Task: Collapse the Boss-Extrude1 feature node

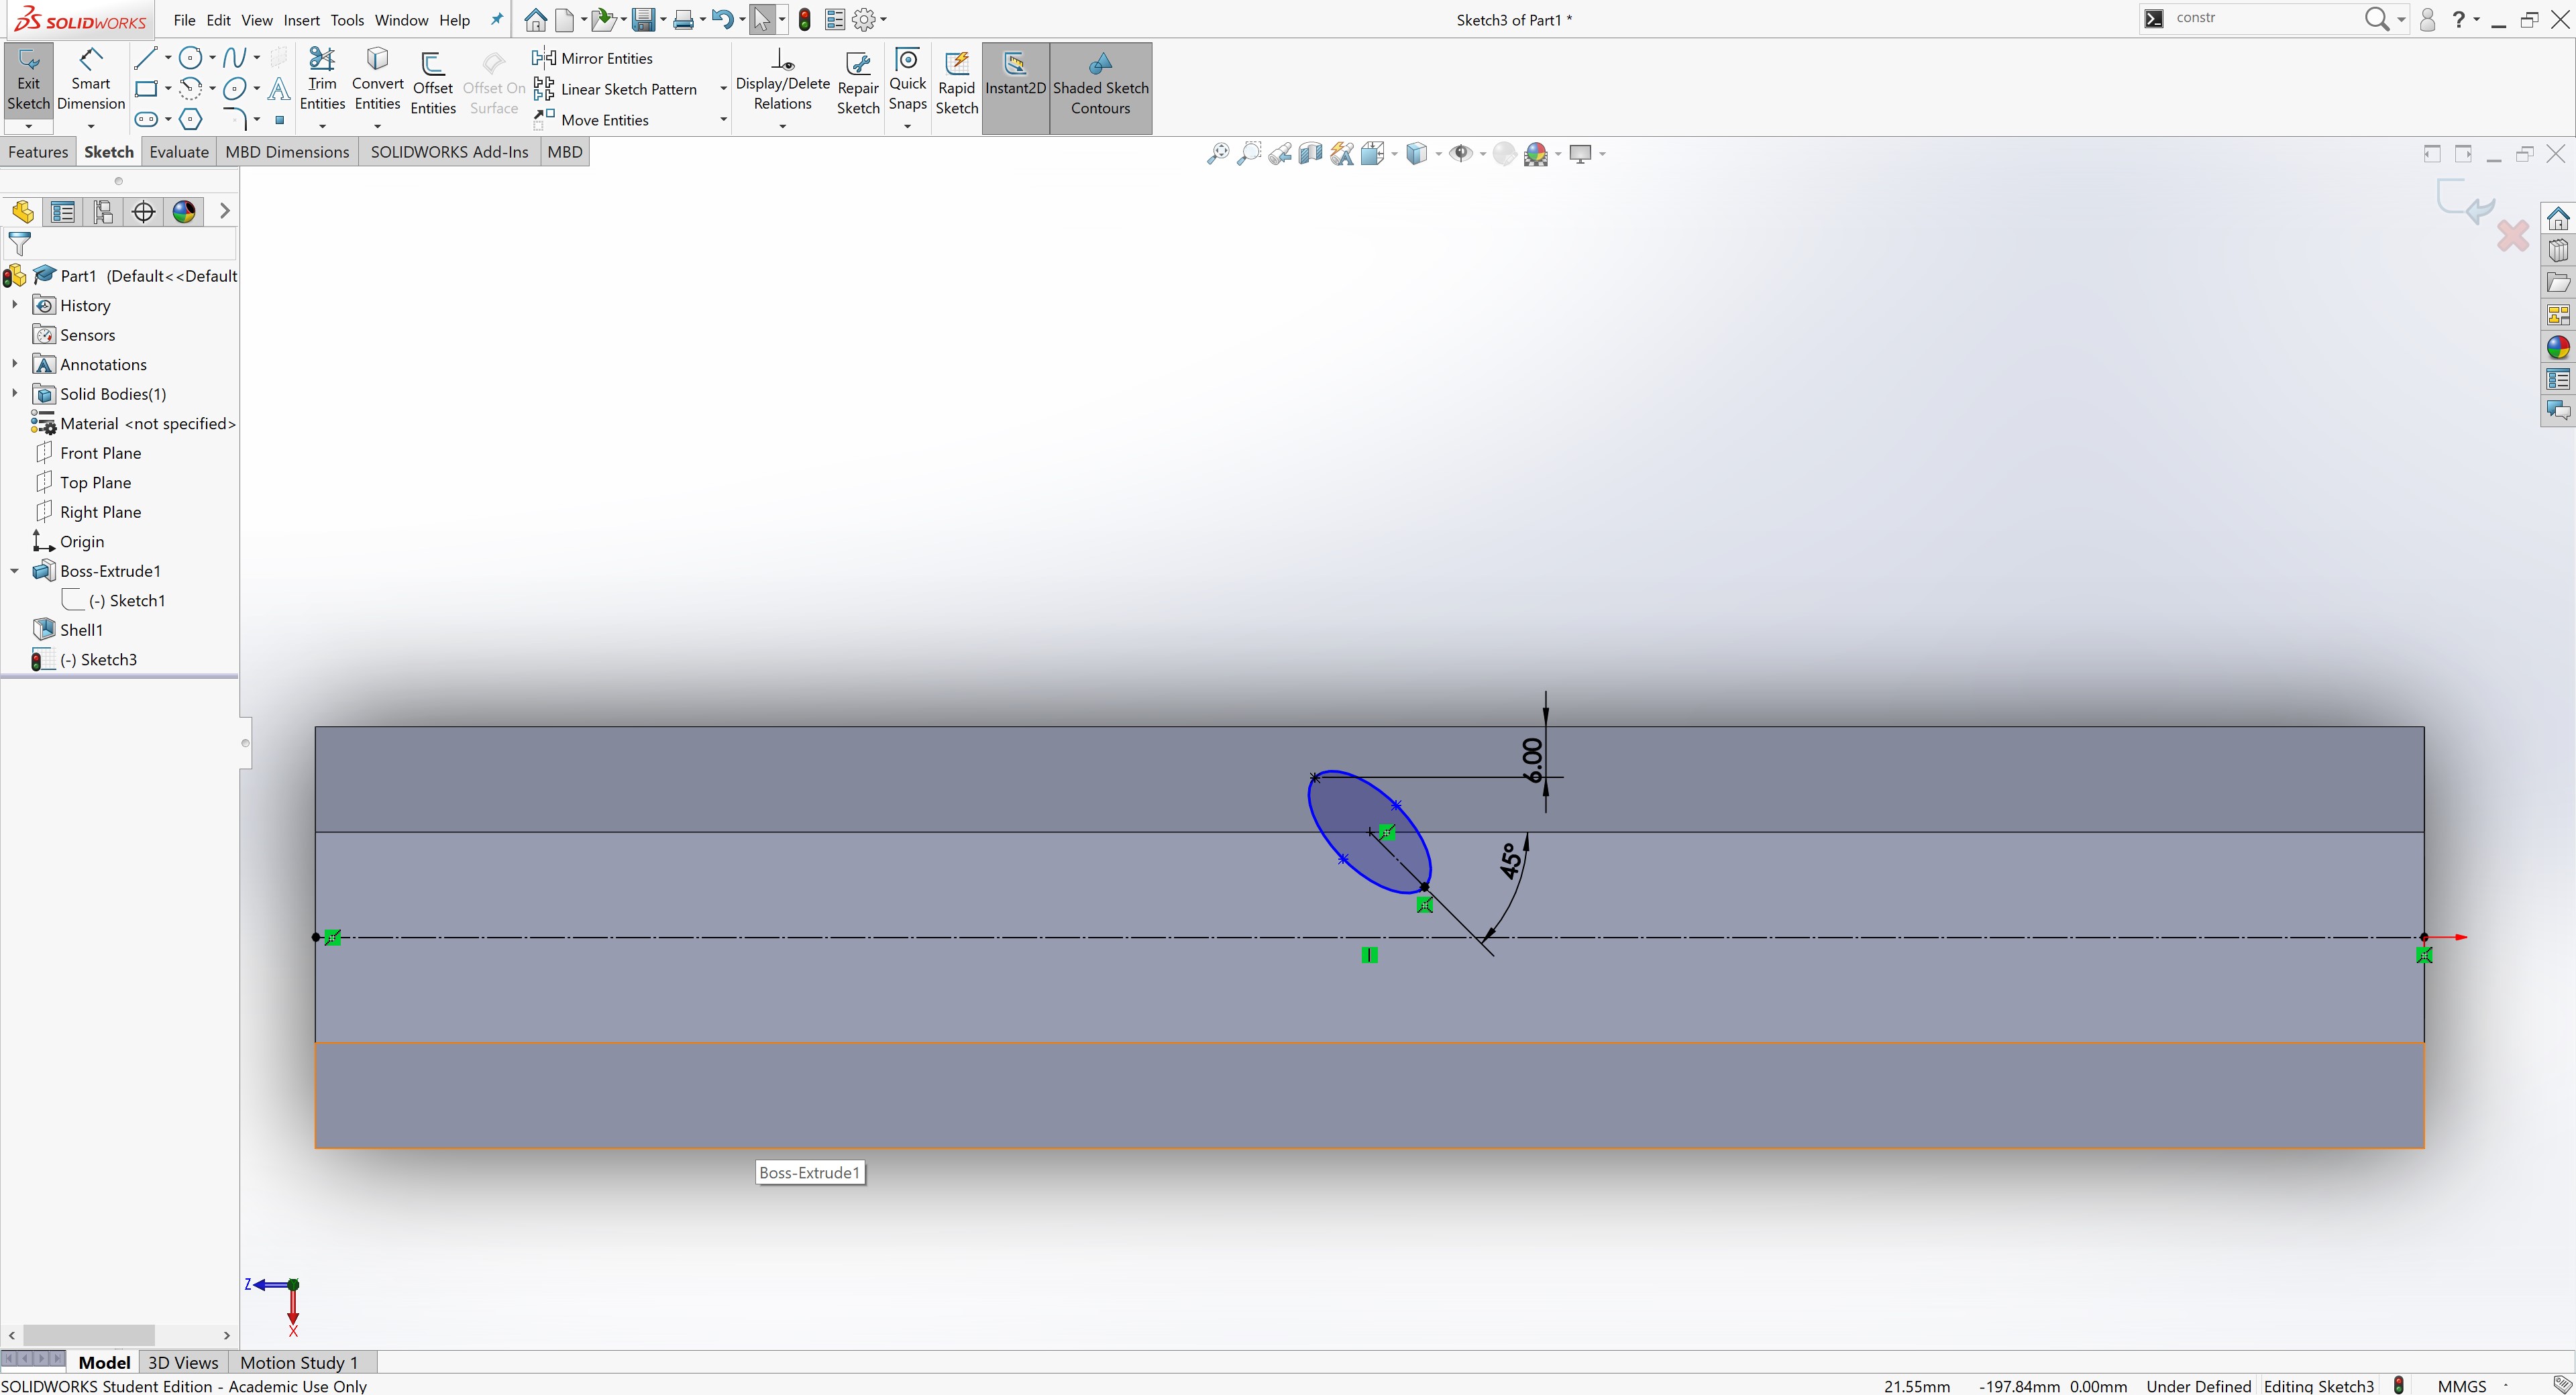Action: pyautogui.click(x=14, y=571)
